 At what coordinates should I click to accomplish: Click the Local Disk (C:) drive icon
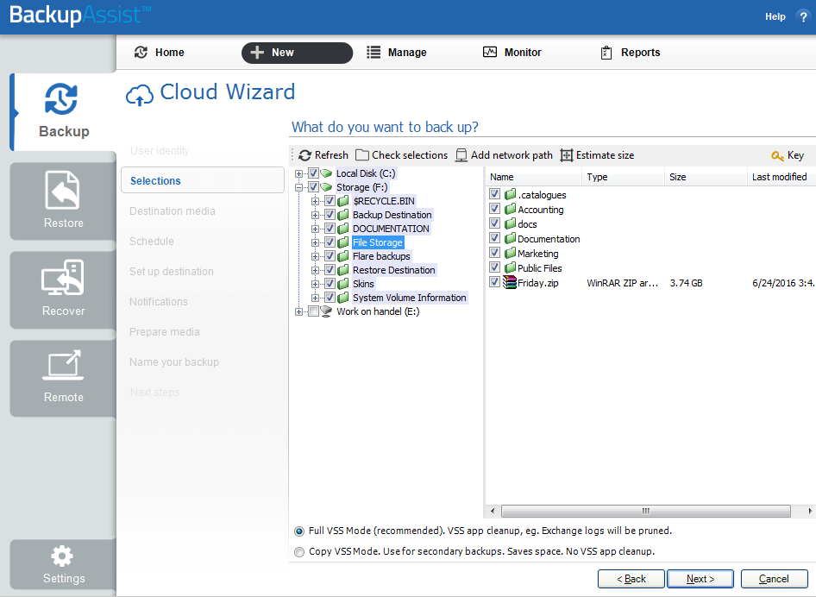click(326, 173)
